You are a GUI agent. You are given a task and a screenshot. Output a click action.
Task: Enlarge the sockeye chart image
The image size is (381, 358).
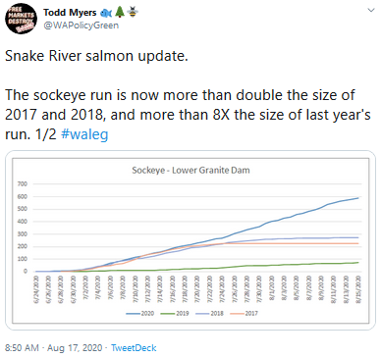pos(190,240)
